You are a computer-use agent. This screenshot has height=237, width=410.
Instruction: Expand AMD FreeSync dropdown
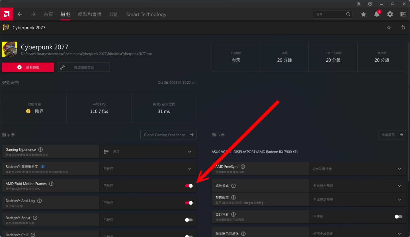(358, 169)
